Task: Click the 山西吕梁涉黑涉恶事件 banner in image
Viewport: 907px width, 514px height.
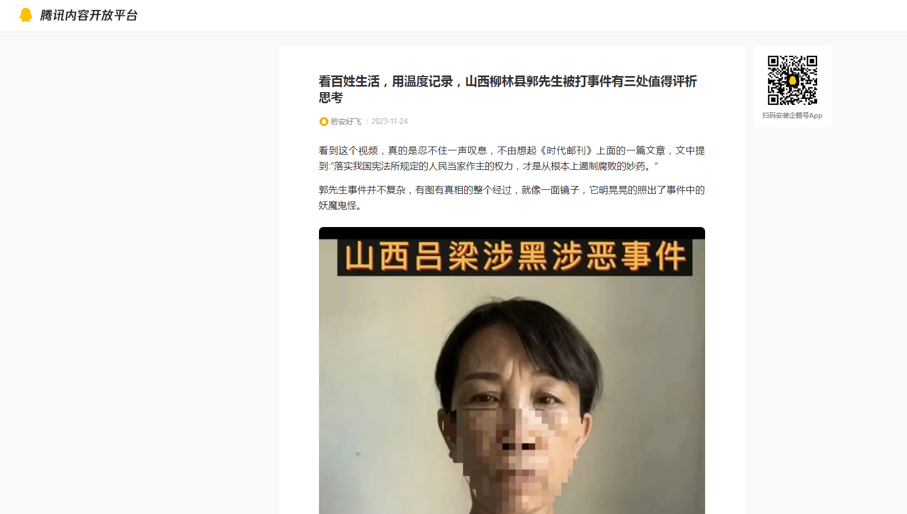Action: [515, 257]
